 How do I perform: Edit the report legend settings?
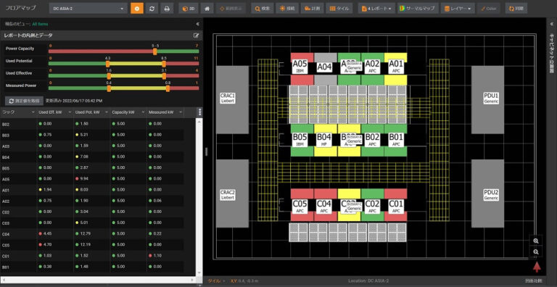[196, 36]
